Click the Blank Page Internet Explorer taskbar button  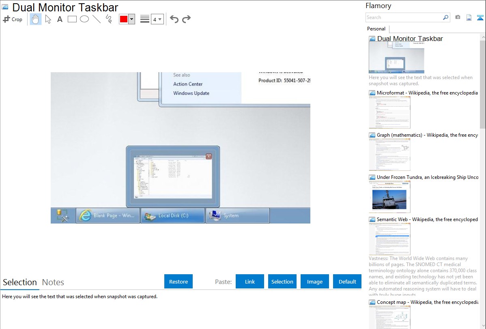click(x=108, y=215)
